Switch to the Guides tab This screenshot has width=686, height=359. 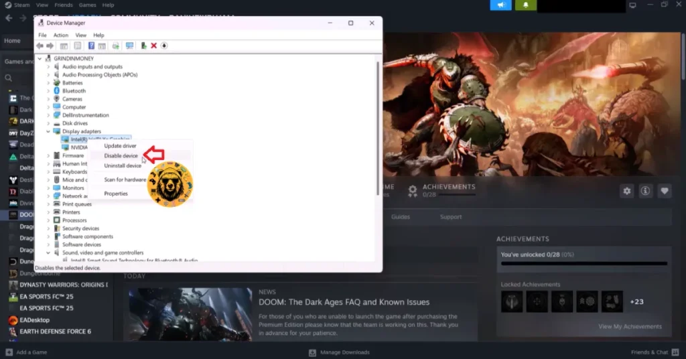(401, 217)
